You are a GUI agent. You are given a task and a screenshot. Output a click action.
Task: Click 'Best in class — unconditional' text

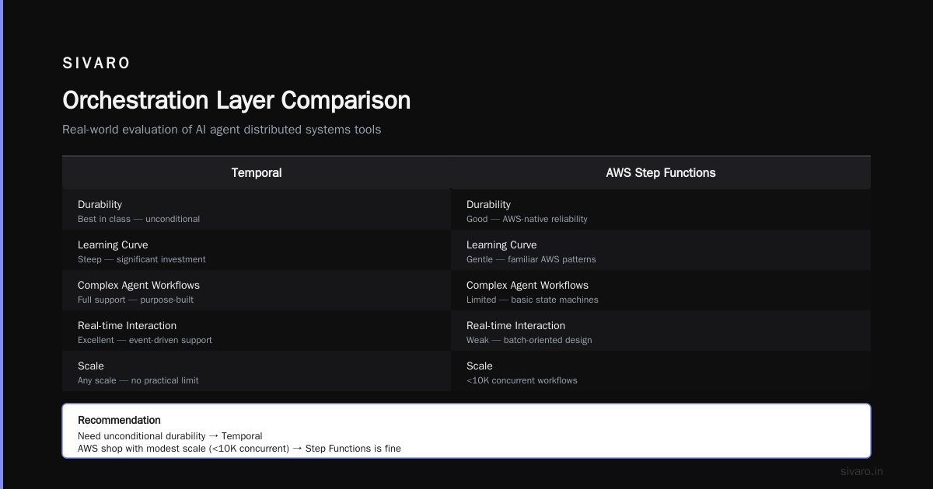point(138,219)
